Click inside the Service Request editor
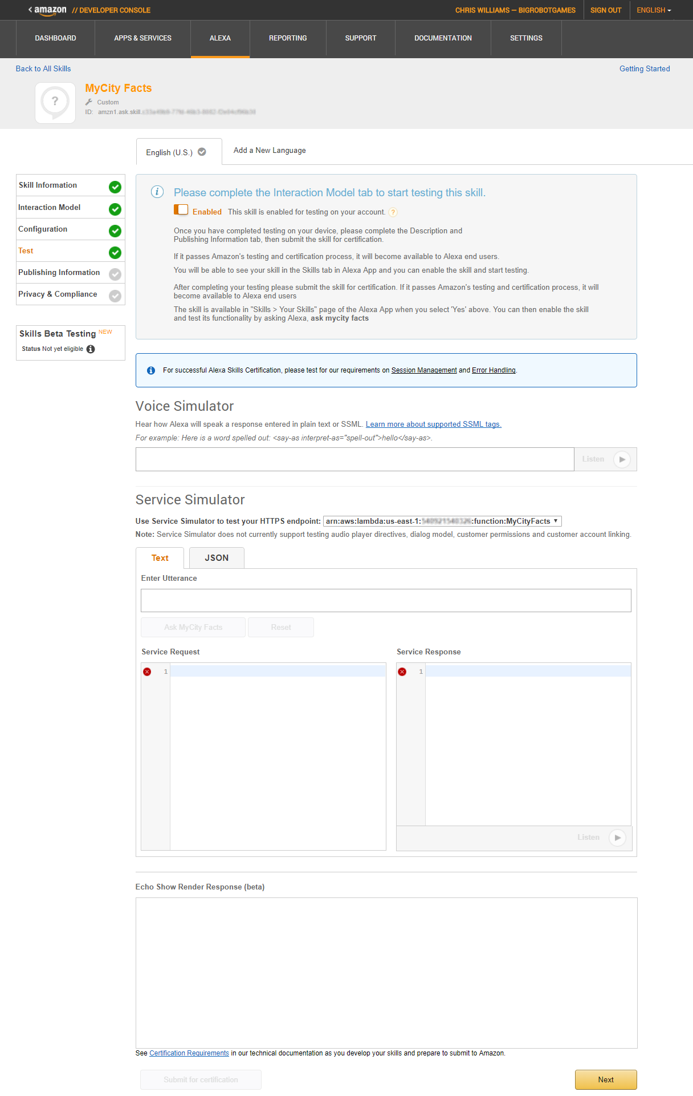Image resolution: width=693 pixels, height=1096 pixels. point(278,756)
